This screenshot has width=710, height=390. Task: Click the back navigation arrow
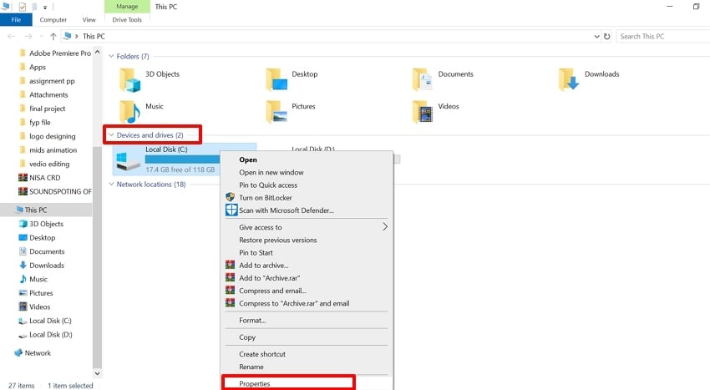(x=12, y=36)
